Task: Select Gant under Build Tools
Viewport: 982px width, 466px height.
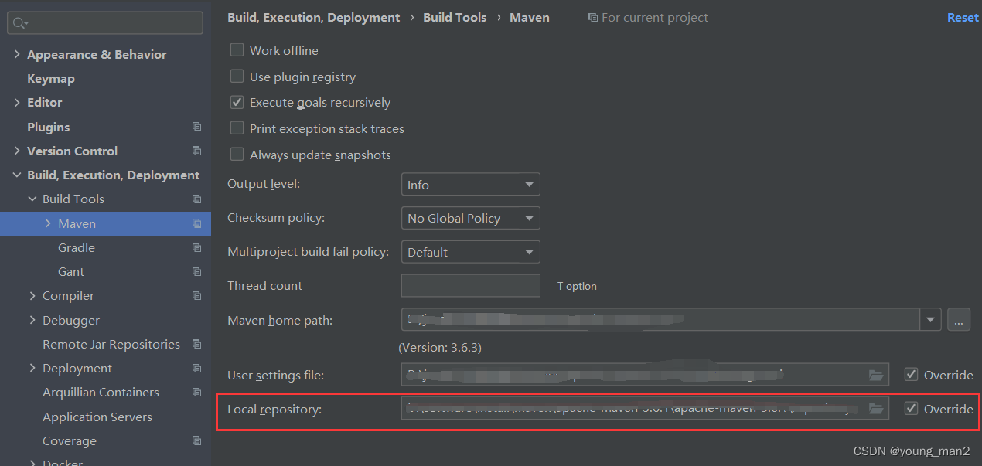Action: [x=71, y=271]
